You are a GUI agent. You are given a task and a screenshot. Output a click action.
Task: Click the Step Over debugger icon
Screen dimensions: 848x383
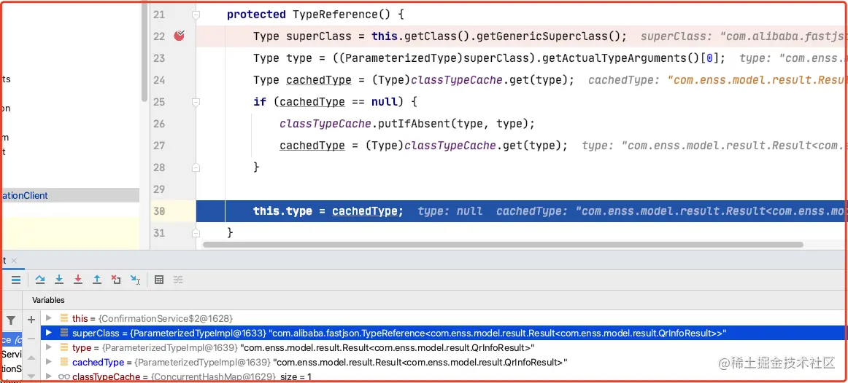pyautogui.click(x=40, y=280)
